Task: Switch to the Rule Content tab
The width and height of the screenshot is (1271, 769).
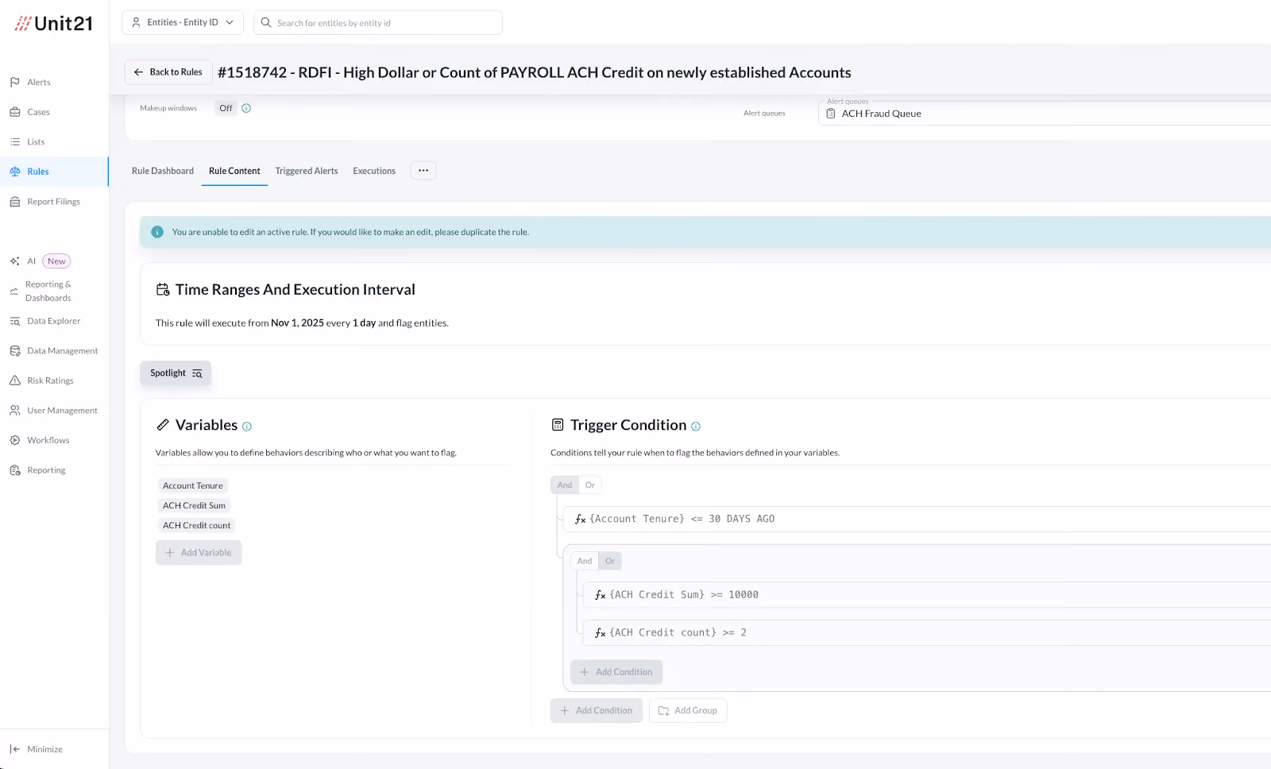Action: click(x=234, y=171)
